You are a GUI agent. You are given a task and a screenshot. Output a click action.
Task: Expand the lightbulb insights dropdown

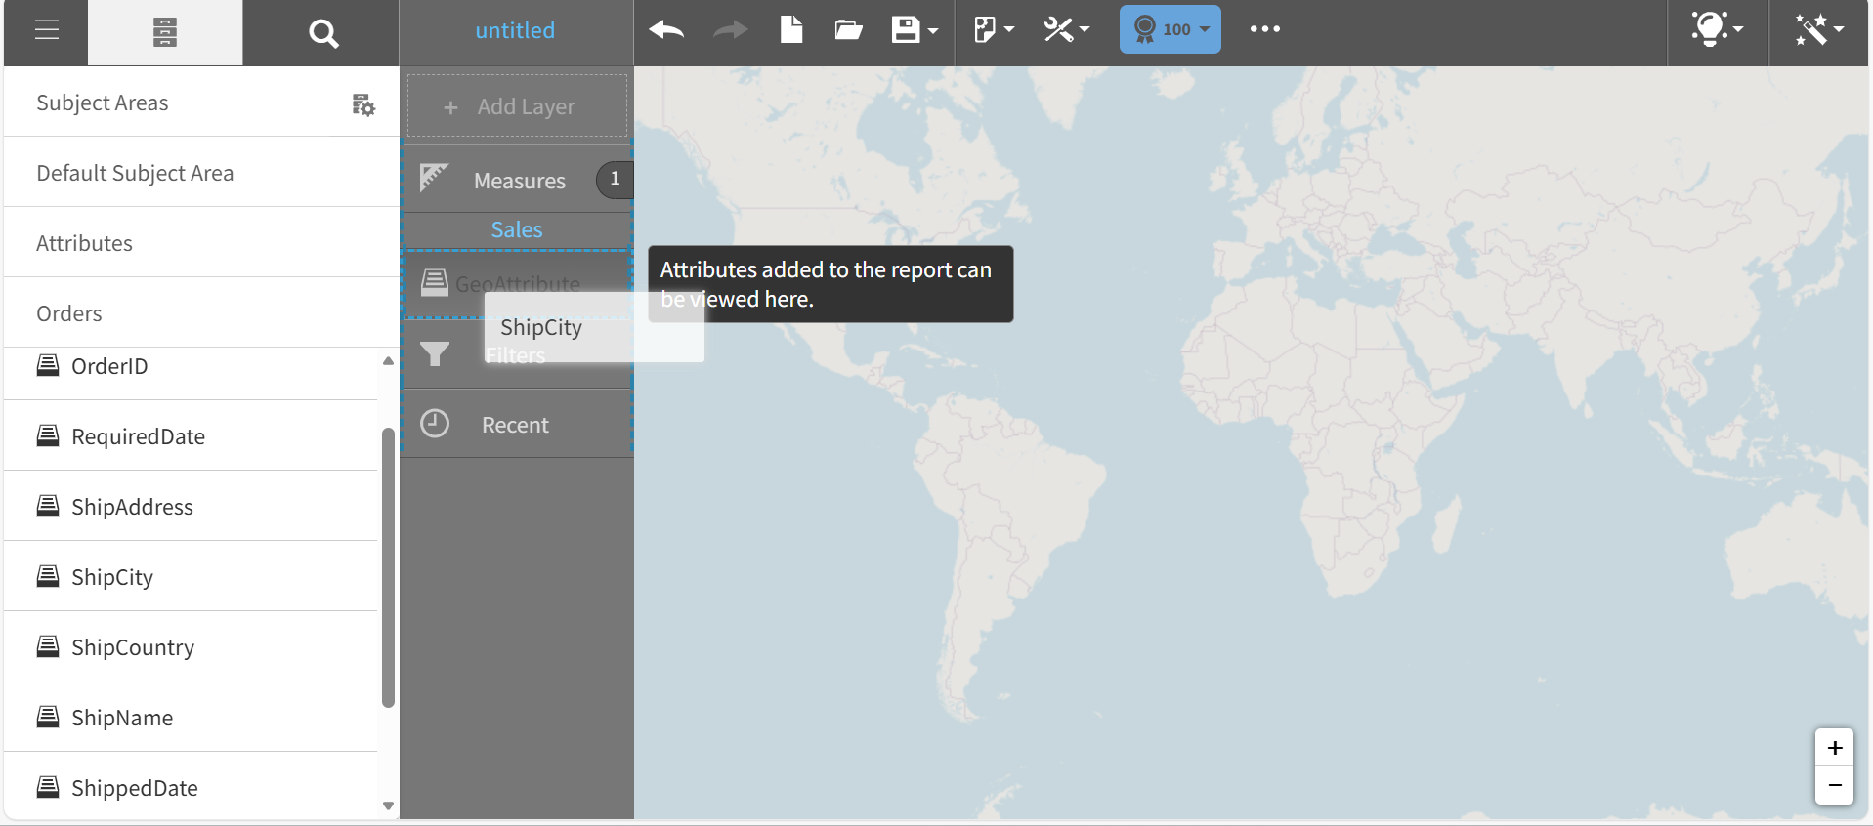tap(1717, 29)
